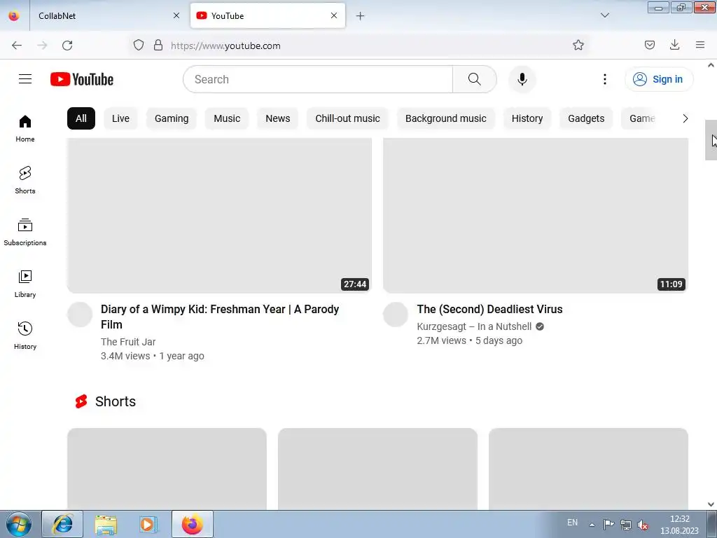This screenshot has width=717, height=538.
Task: Open Windows Explorer from taskbar
Action: [106, 524]
